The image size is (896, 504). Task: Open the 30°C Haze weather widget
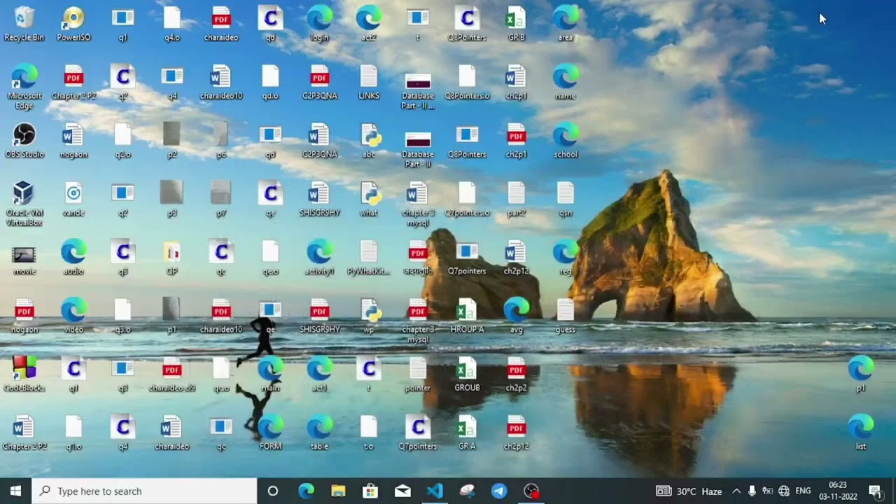coord(689,491)
